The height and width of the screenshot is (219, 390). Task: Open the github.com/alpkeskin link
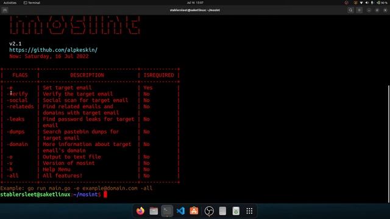click(x=53, y=50)
